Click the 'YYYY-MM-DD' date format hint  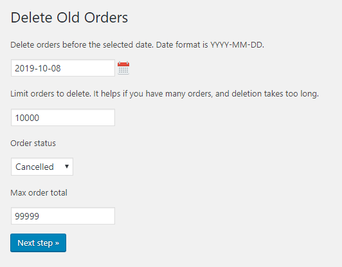(x=236, y=45)
